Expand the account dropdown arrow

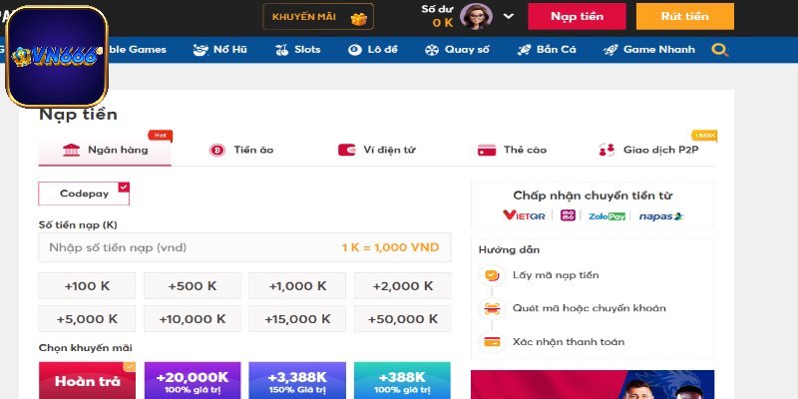pos(509,16)
